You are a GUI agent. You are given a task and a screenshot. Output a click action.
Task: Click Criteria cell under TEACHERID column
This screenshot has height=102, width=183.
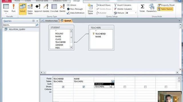(x=63, y=89)
